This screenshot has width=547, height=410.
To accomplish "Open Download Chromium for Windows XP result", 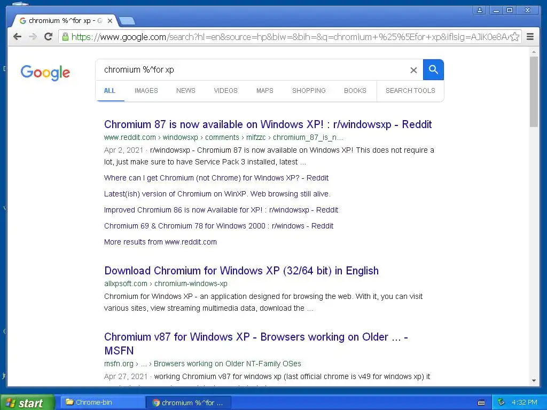I will coord(241,271).
